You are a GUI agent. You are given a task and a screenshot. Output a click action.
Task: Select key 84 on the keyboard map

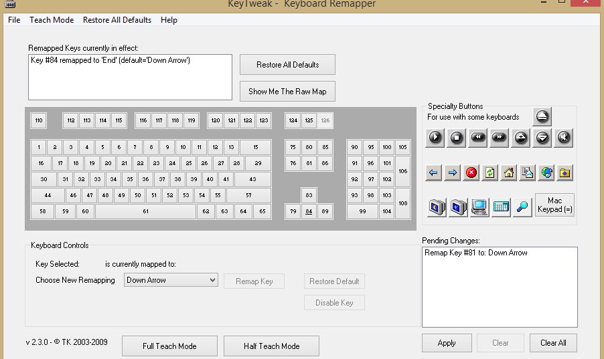309,212
